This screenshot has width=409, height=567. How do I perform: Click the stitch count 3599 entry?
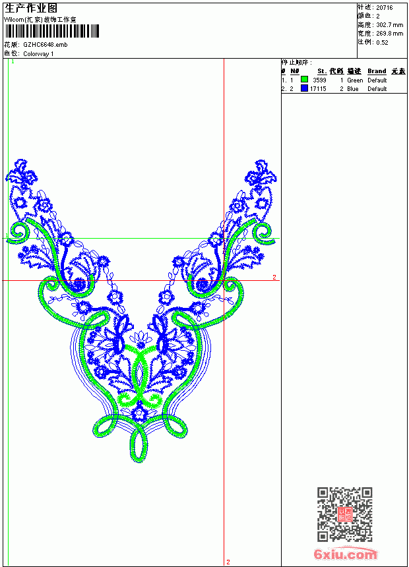click(x=319, y=80)
